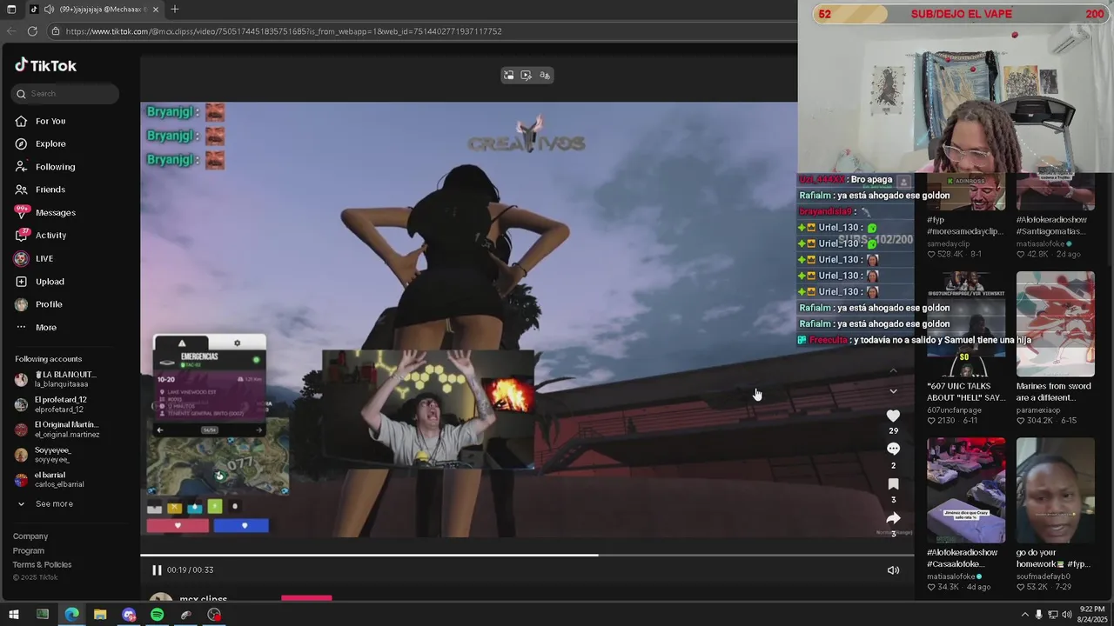Close the jajajajaja browser tab

coord(156,10)
